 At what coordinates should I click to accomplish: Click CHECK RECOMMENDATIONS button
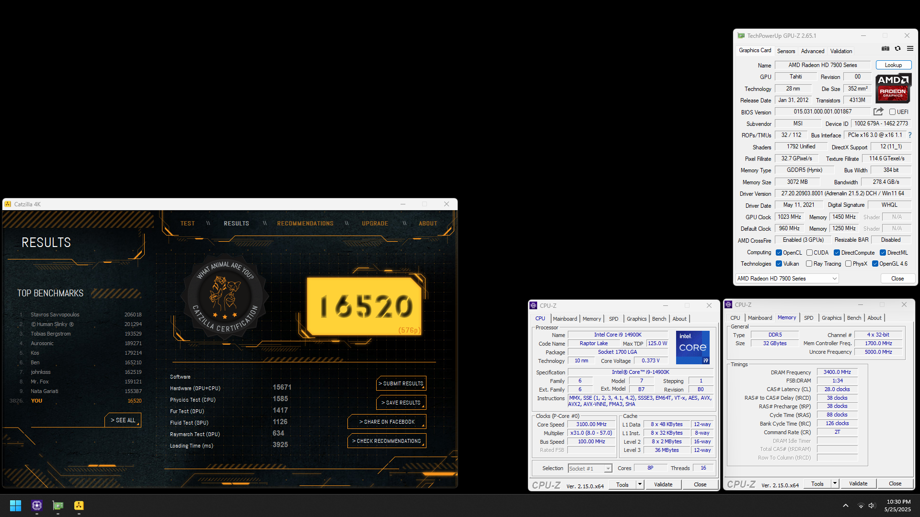[387, 441]
